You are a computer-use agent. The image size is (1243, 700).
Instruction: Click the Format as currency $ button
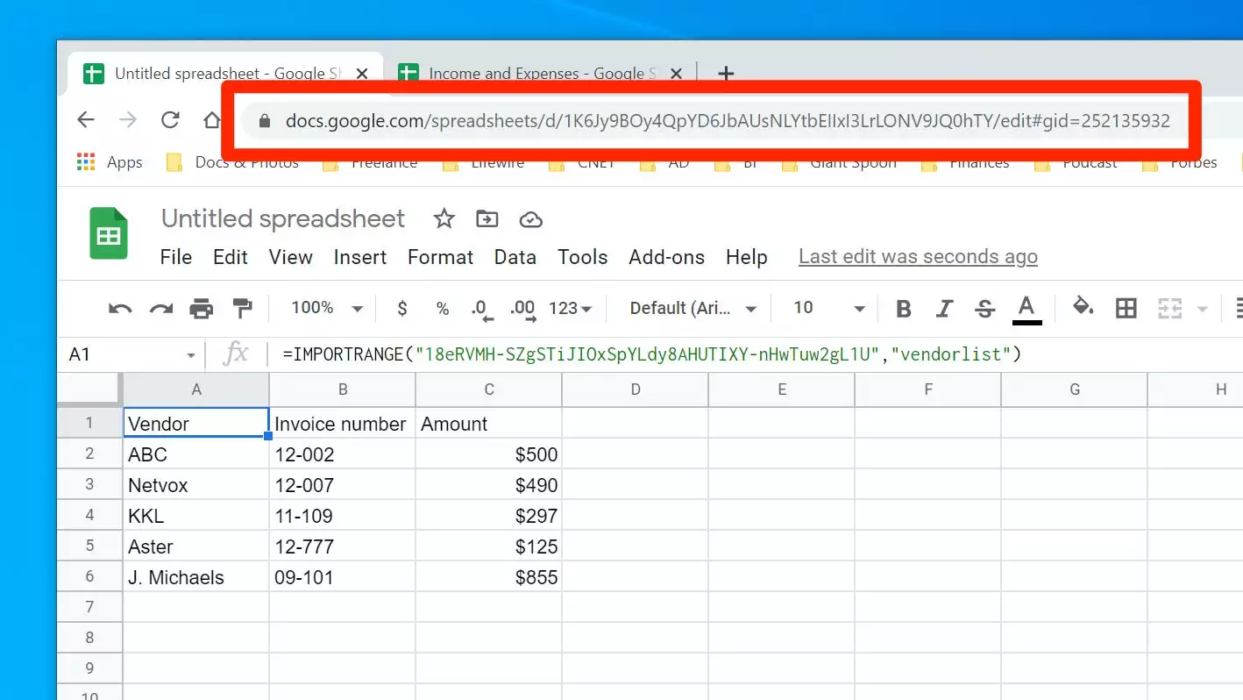coord(402,308)
